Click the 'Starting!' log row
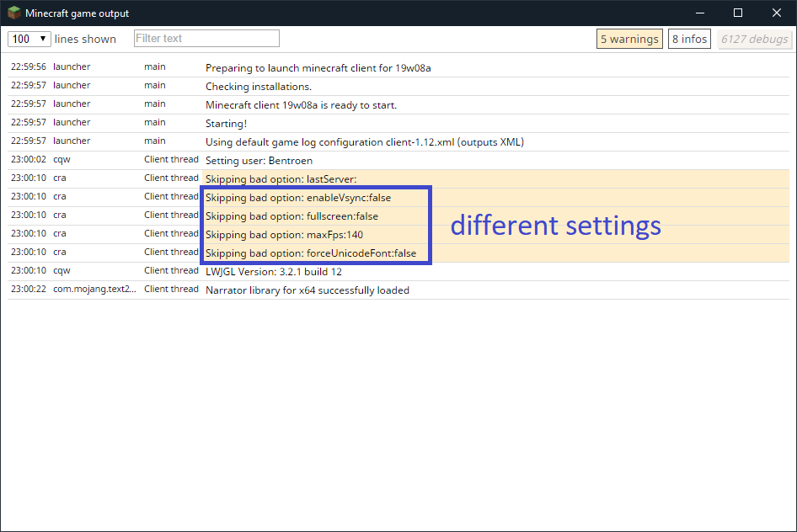Screen dimensions: 797x532 pos(227,124)
